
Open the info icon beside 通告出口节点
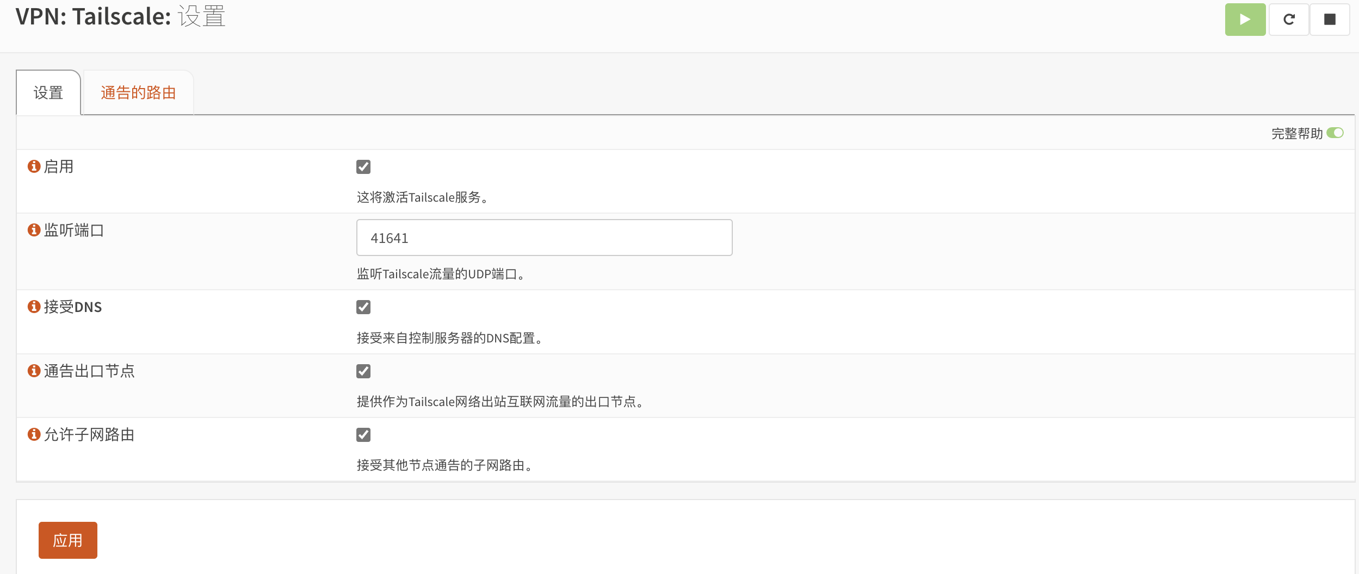(34, 371)
